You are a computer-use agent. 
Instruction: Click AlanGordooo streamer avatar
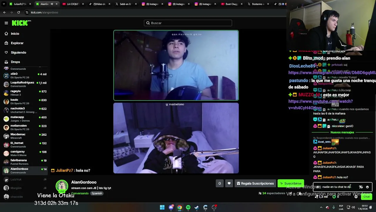[x=62, y=186]
